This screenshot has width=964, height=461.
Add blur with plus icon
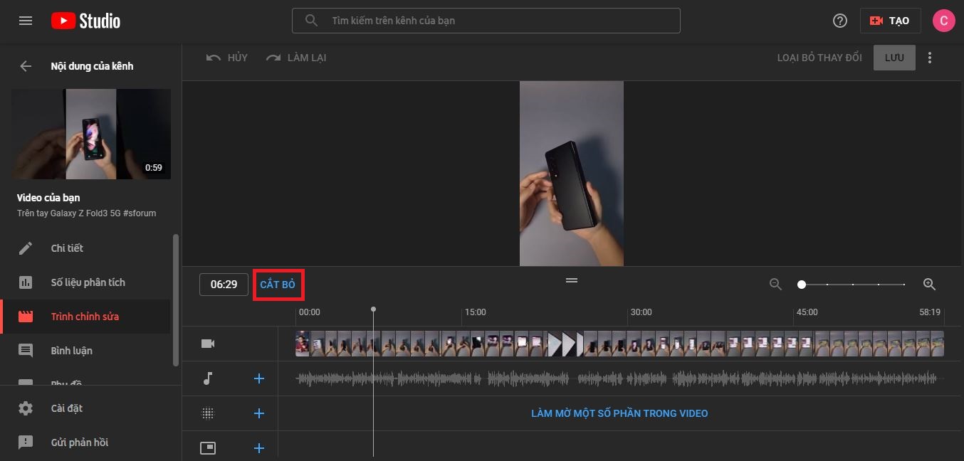[259, 413]
